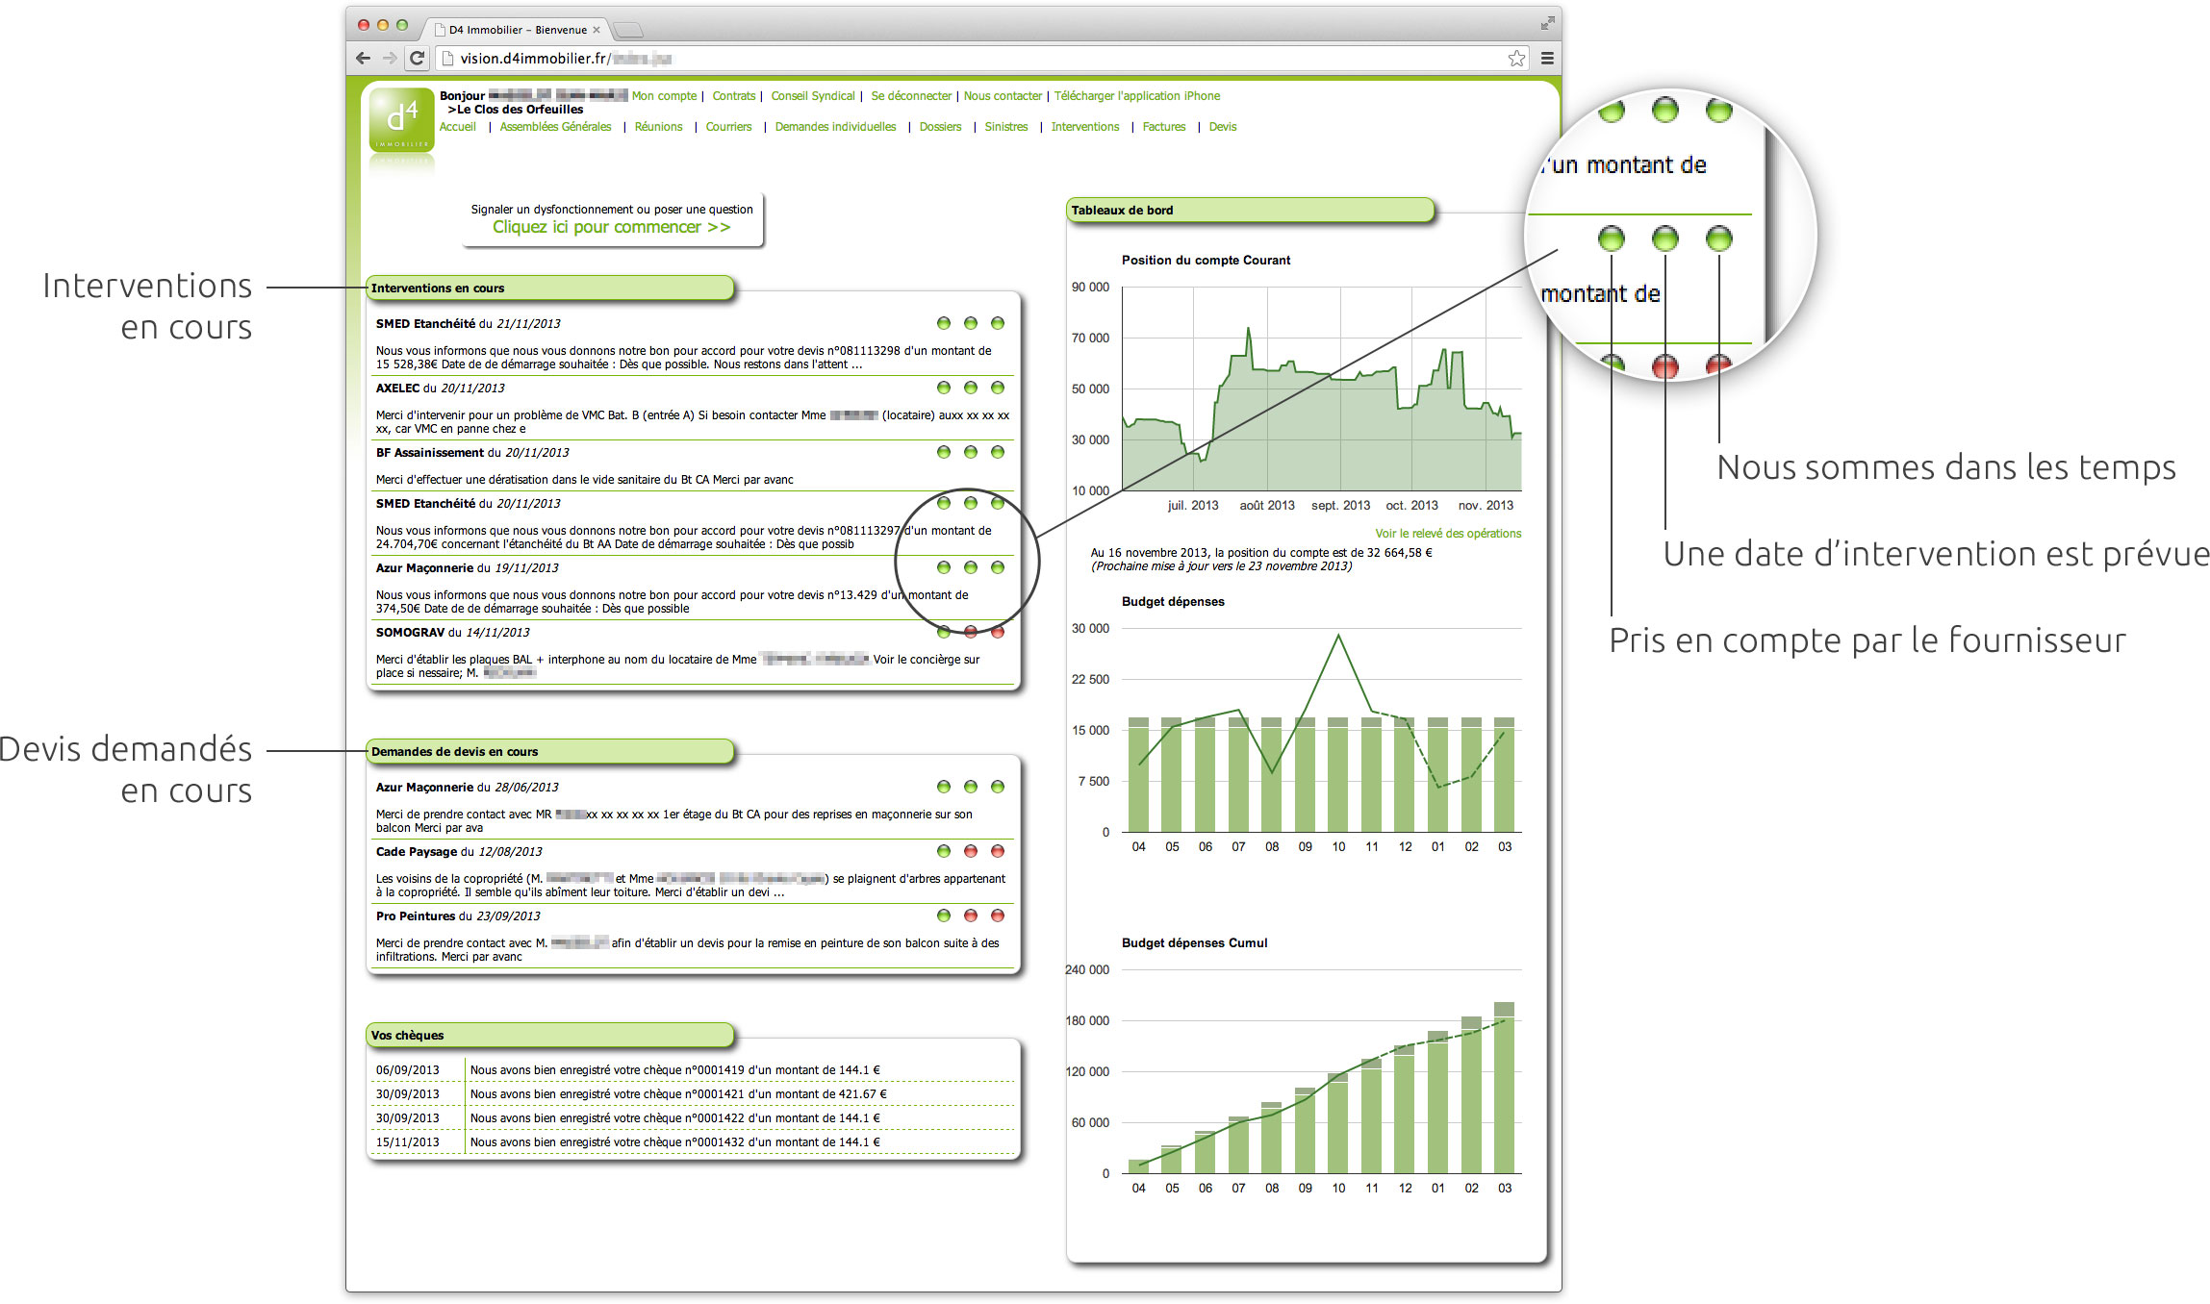Open Devis menu item
This screenshot has width=2210, height=1304.
1223,127
